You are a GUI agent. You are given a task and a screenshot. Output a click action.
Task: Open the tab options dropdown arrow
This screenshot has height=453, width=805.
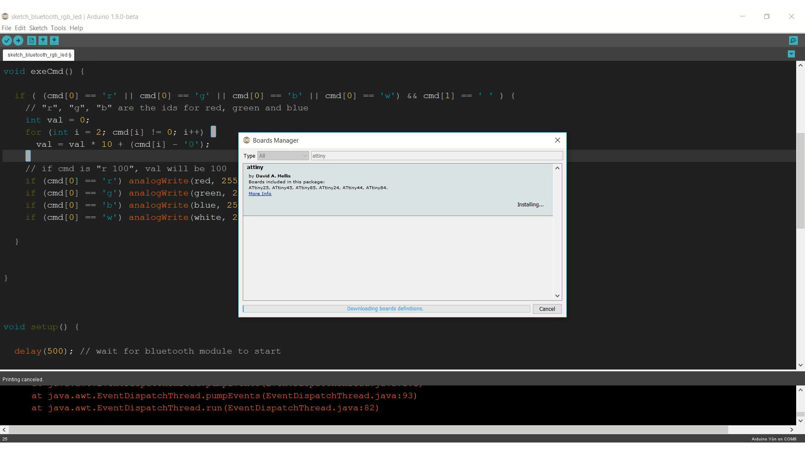click(x=791, y=54)
